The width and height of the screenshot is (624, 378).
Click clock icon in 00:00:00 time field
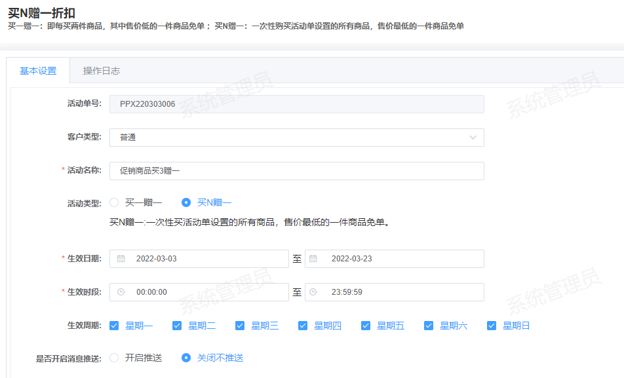[x=121, y=292]
